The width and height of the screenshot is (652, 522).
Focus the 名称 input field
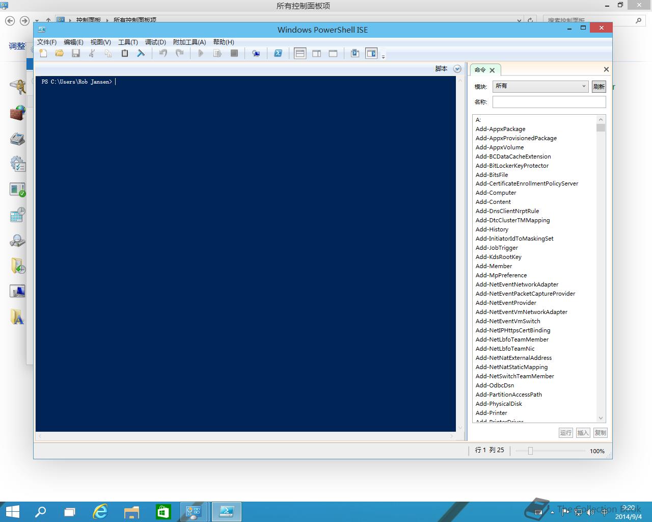pos(549,102)
